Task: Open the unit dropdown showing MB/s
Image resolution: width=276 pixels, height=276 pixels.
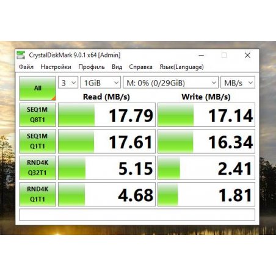Action: coord(238,82)
